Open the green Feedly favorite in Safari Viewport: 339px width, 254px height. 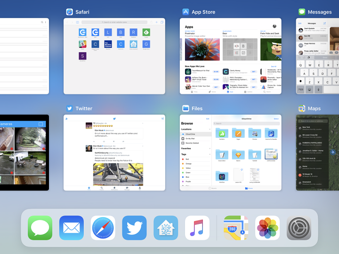click(x=146, y=33)
